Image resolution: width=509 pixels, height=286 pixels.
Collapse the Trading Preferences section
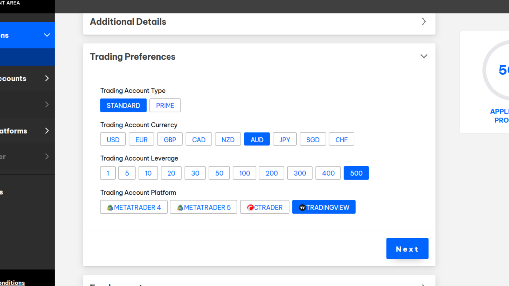[424, 56]
